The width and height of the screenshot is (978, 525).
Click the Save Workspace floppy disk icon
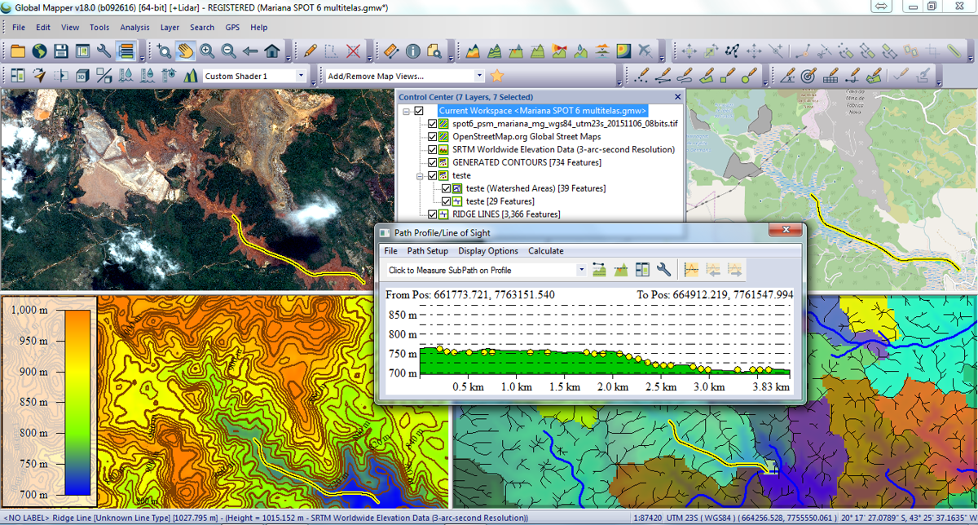(x=60, y=51)
